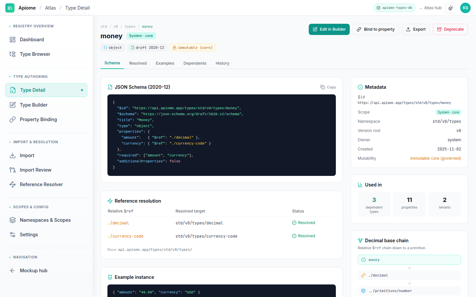Image resolution: width=476 pixels, height=297 pixels.
Task: Click the Deprecate button
Action: click(x=450, y=29)
